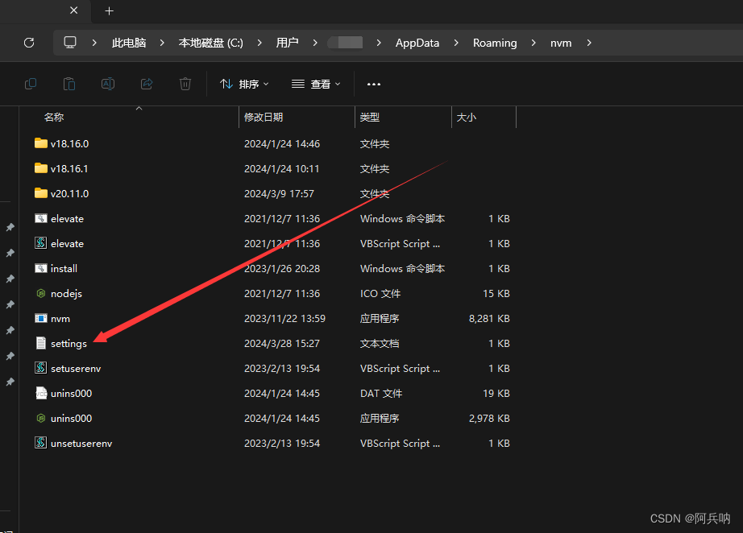The width and height of the screenshot is (743, 533).
Task: Open the AppData breadcrumb link
Action: point(417,43)
